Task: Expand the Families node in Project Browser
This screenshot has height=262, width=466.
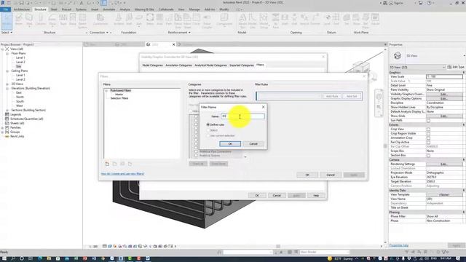Action: (x=3, y=128)
